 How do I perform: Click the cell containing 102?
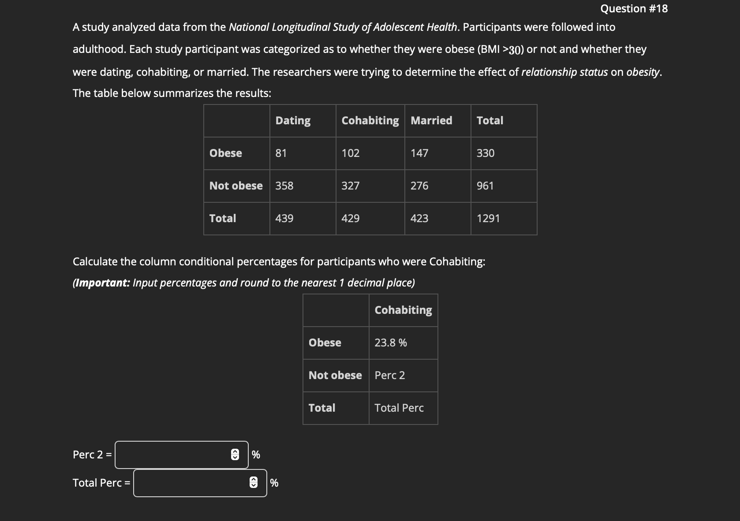click(351, 153)
